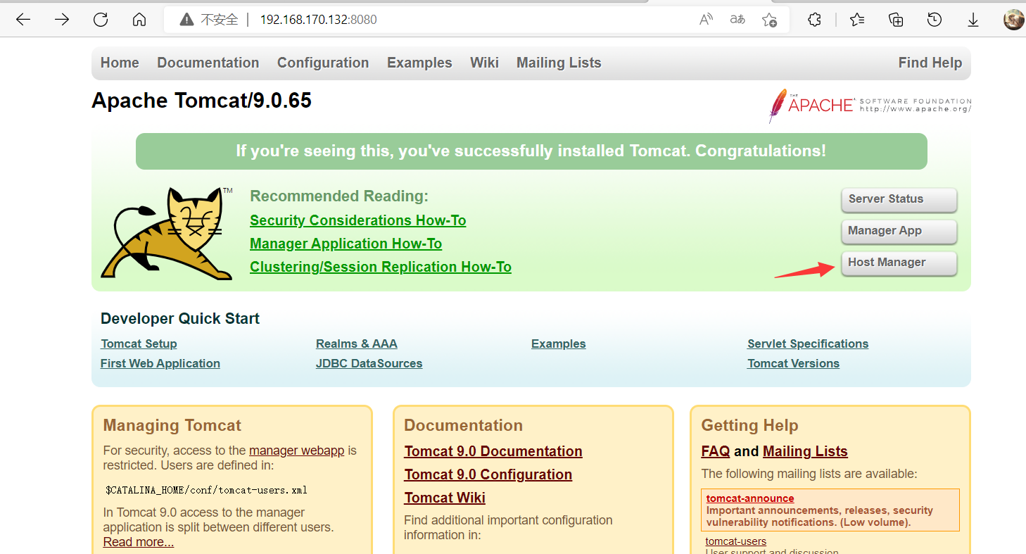The width and height of the screenshot is (1026, 554).
Task: Click the user profile avatar
Action: tap(1014, 20)
